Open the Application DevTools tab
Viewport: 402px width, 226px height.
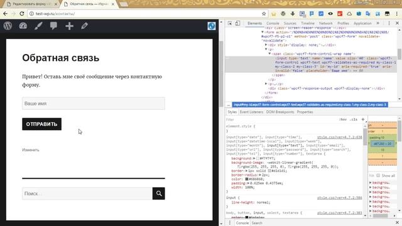[x=362, y=23]
